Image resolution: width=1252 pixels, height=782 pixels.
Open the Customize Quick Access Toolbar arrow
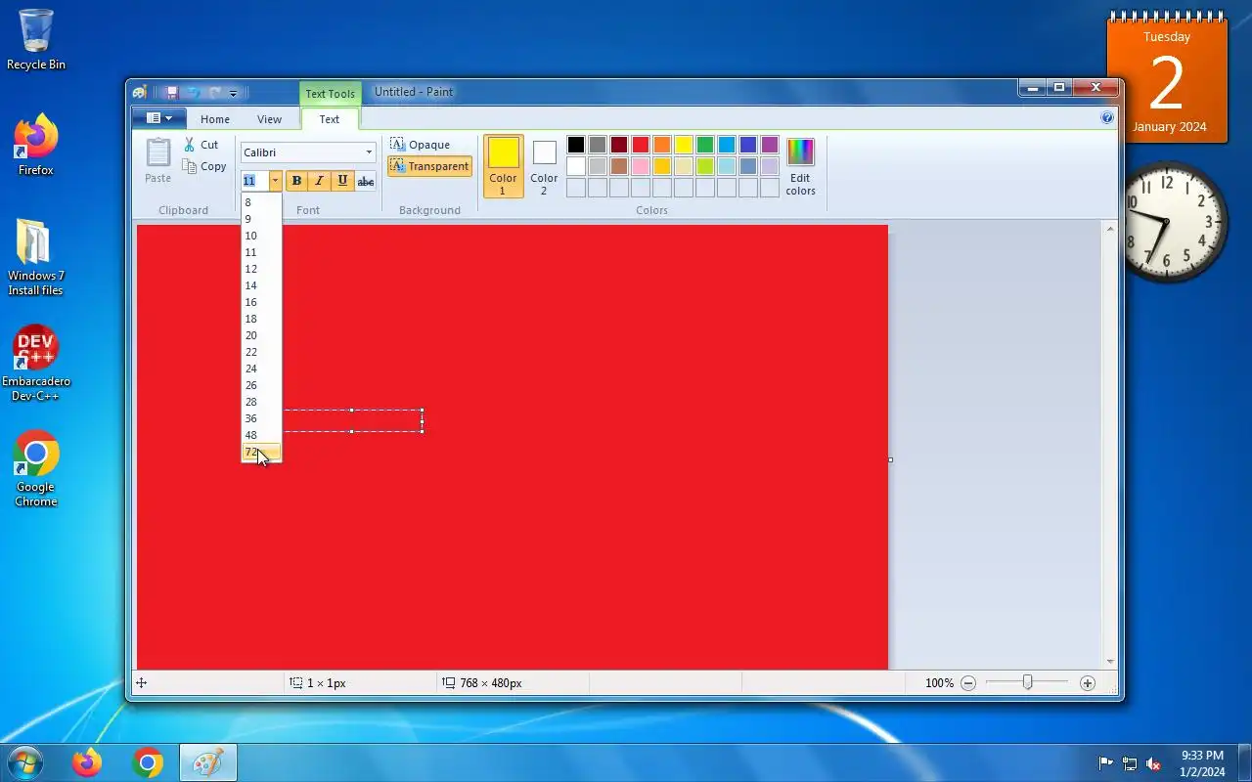tap(233, 94)
